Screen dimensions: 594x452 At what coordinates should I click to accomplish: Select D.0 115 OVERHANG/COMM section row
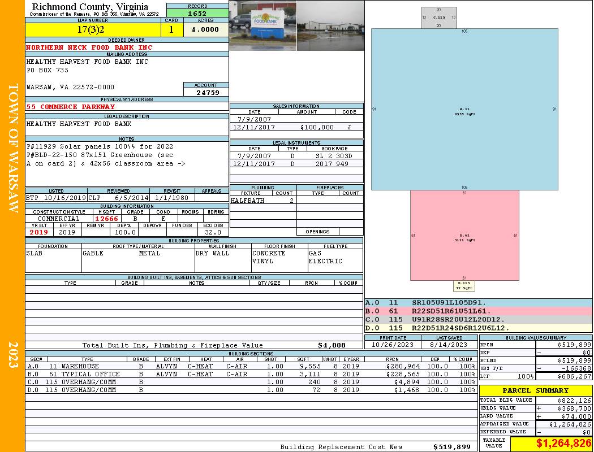click(x=251, y=390)
